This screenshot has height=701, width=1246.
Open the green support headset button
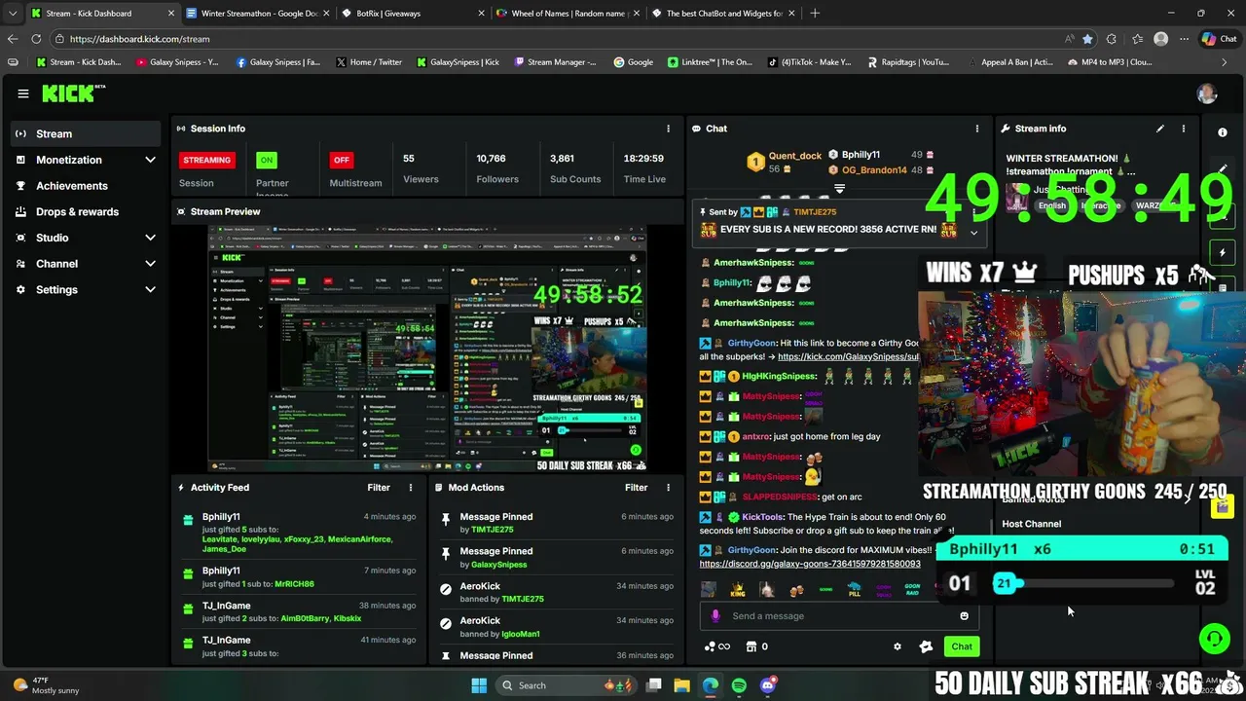tap(1214, 639)
